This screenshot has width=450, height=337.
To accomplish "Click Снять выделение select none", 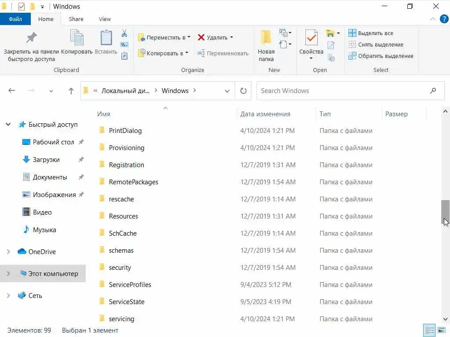I will pos(376,45).
